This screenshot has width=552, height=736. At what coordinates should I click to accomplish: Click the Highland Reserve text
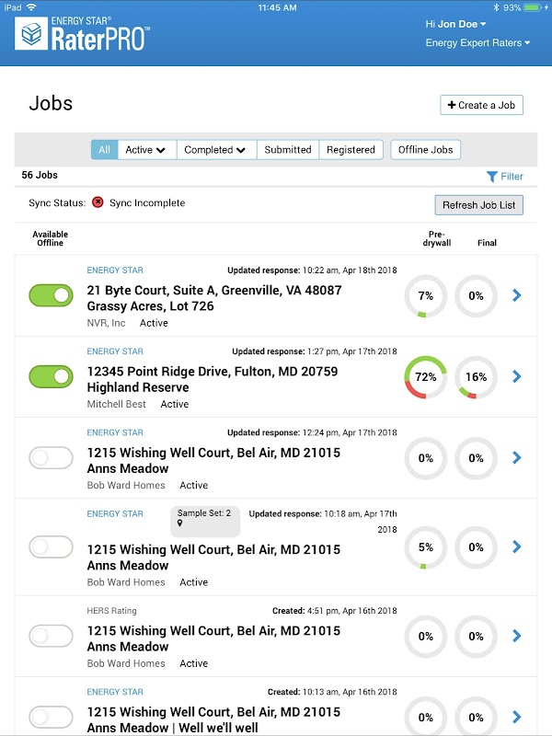click(138, 387)
